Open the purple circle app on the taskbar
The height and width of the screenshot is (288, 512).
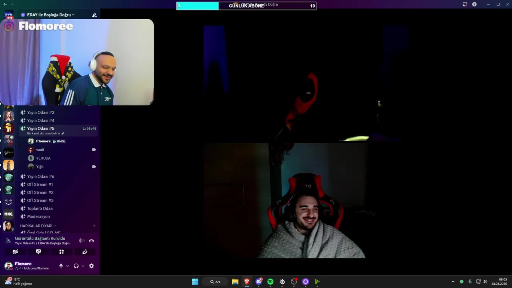(306, 282)
